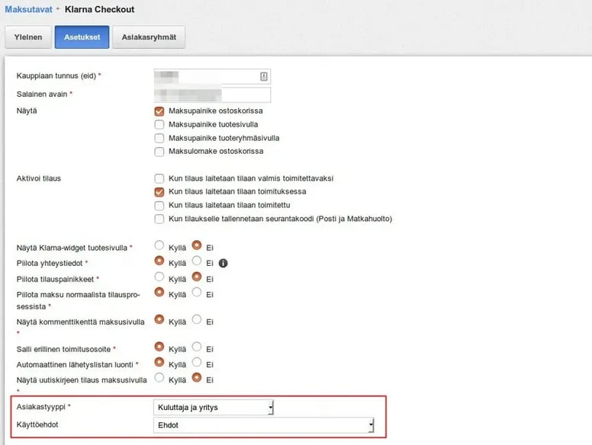This screenshot has height=445, width=592.
Task: Choose Ei for Piilota yhteystiedot
Action: (197, 261)
